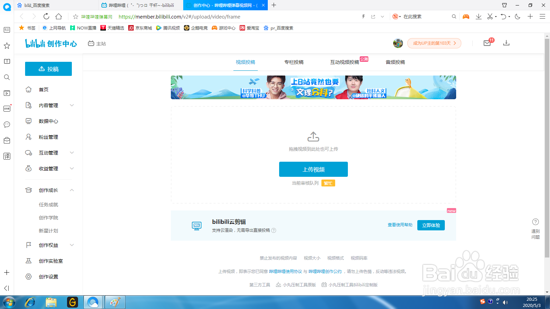Open the 小丸压制工具Bilibili定制版 link

[350, 285]
